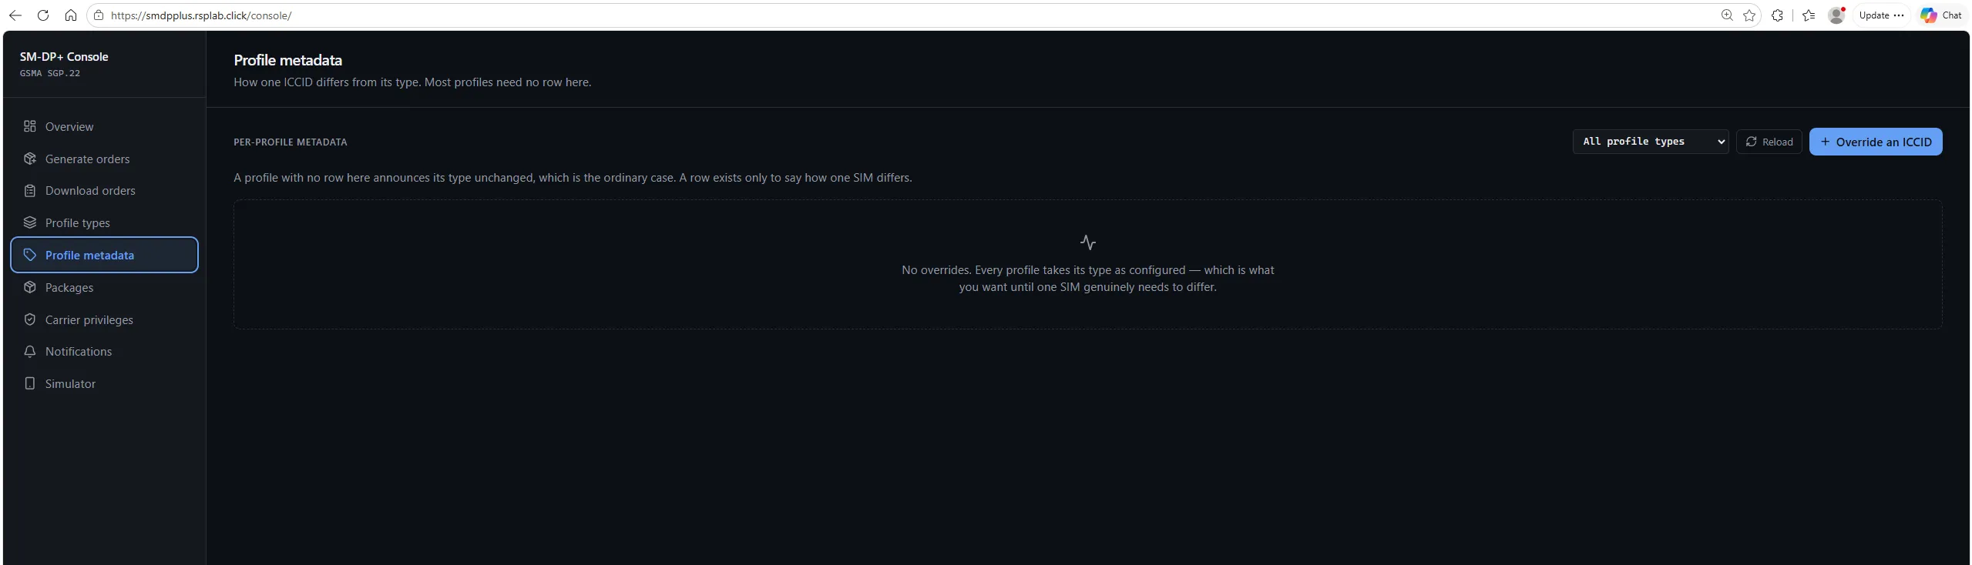
Task: Bookmark this page with the star icon
Action: (x=1749, y=15)
